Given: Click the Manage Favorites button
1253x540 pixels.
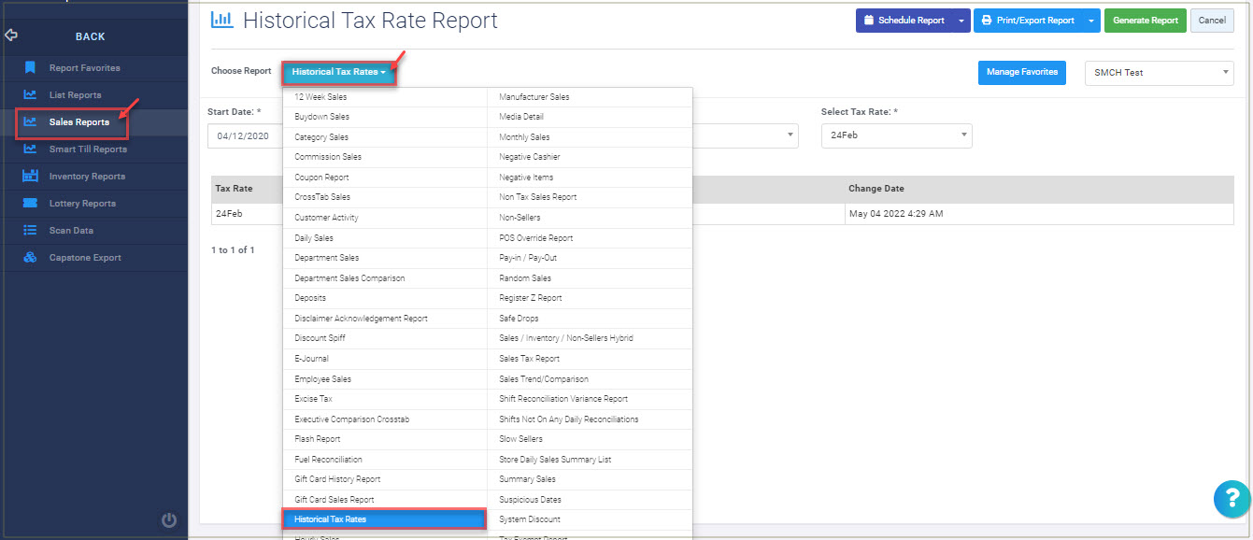Looking at the screenshot, I should coord(1021,72).
